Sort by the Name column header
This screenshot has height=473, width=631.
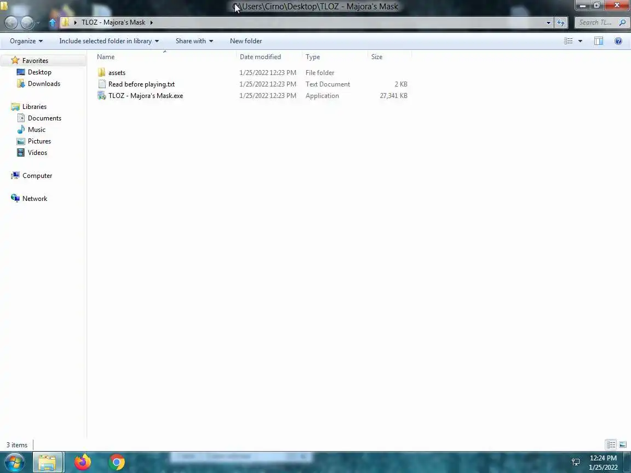coord(165,57)
